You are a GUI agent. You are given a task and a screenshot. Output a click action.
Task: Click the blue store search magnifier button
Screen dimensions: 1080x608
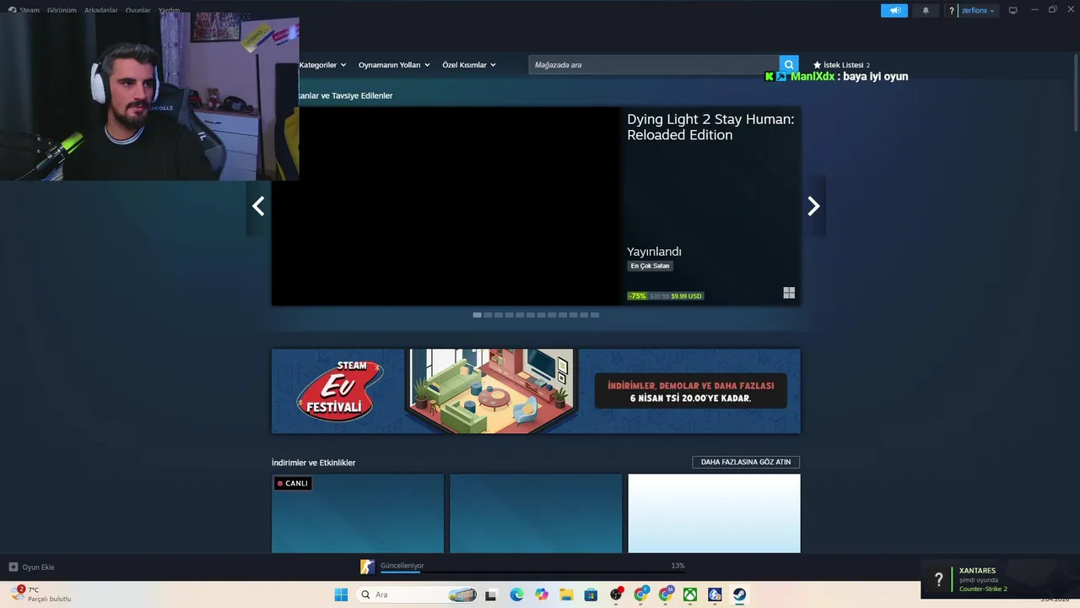789,65
